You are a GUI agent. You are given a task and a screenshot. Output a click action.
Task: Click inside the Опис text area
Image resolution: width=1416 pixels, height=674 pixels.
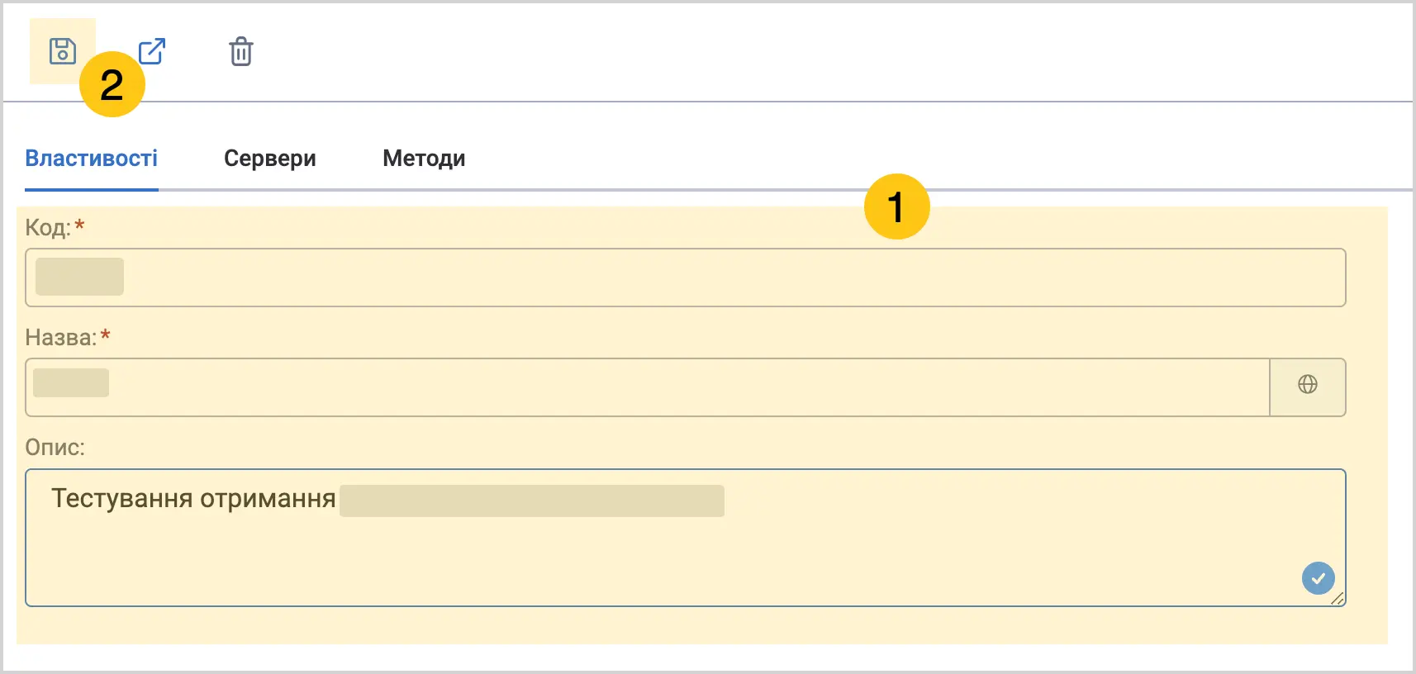[x=686, y=538]
